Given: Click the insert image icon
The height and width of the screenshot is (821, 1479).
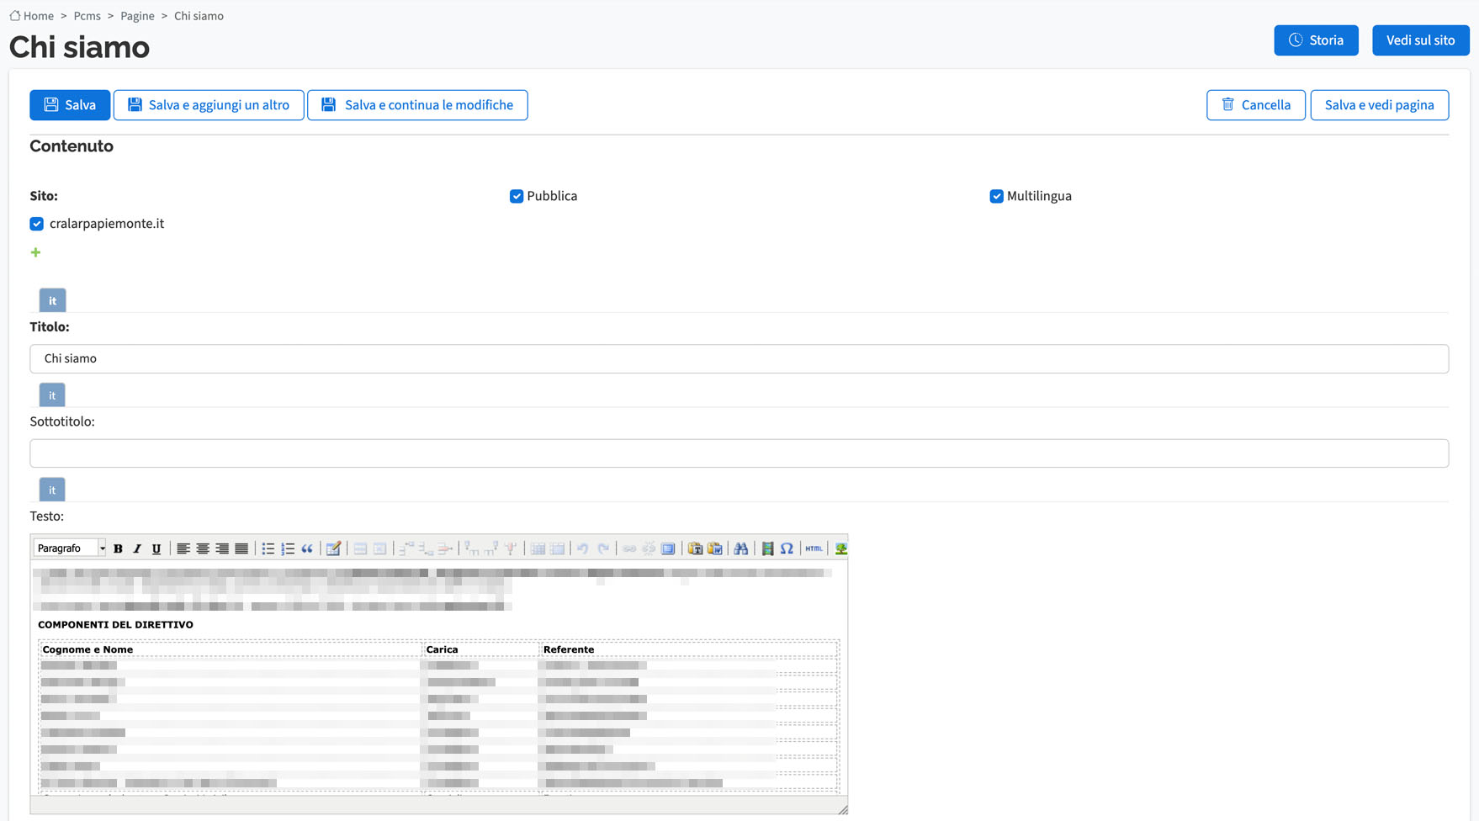Looking at the screenshot, I should [668, 548].
